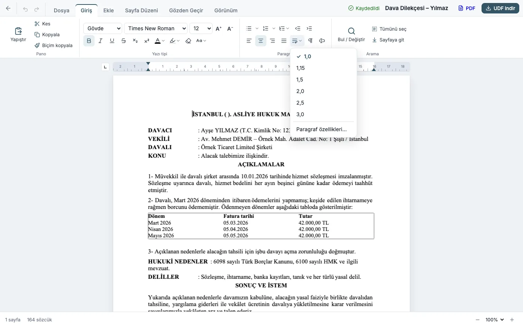This screenshot has height=327, width=523.
Task: Expand font color options arrow
Action: (163, 41)
